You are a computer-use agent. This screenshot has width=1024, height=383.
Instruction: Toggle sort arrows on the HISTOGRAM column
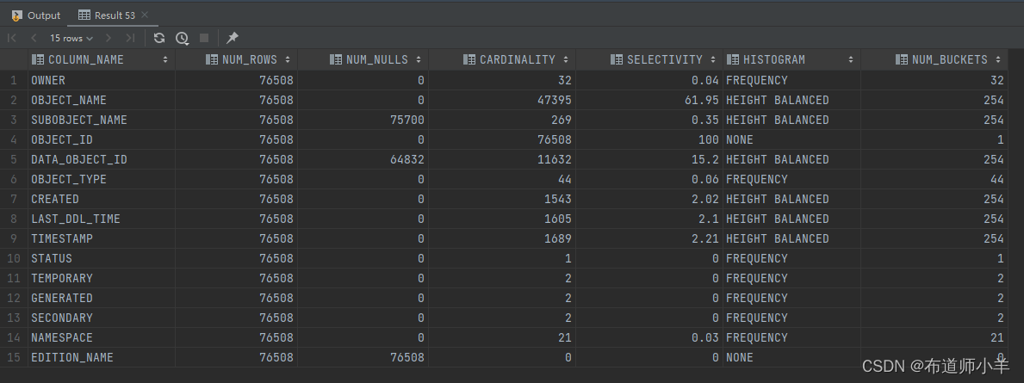[x=850, y=60]
